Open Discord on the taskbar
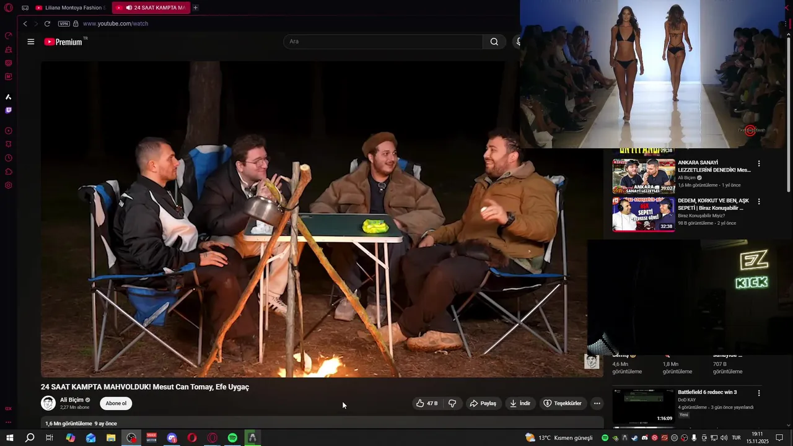Viewport: 793px width, 446px height. click(x=172, y=438)
